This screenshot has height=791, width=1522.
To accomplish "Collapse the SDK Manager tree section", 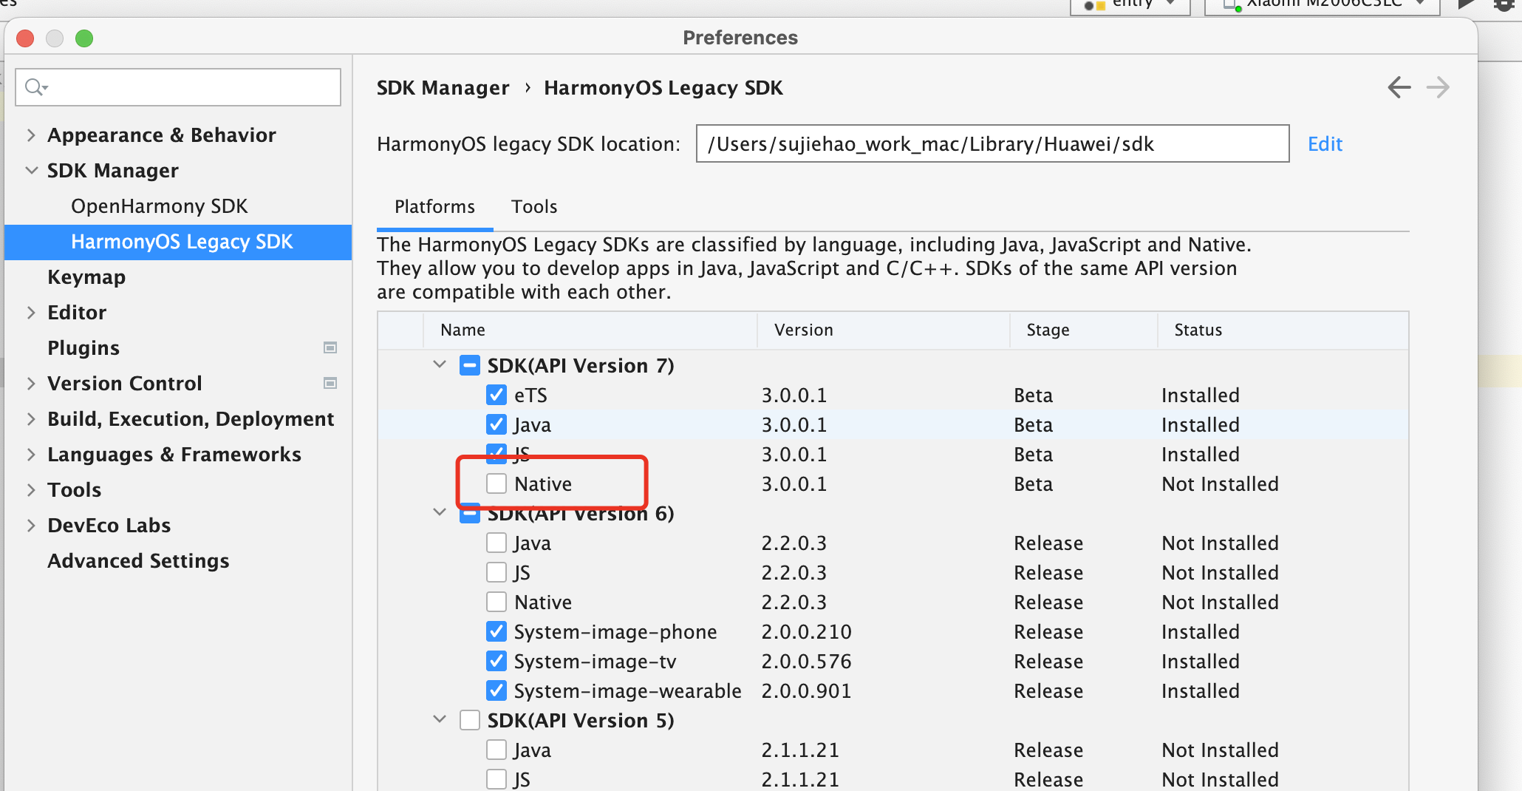I will [x=31, y=170].
